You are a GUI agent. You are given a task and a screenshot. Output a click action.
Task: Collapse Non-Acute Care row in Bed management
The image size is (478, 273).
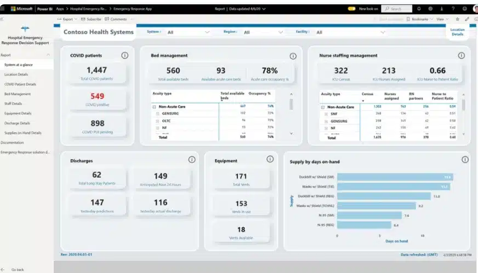point(154,107)
